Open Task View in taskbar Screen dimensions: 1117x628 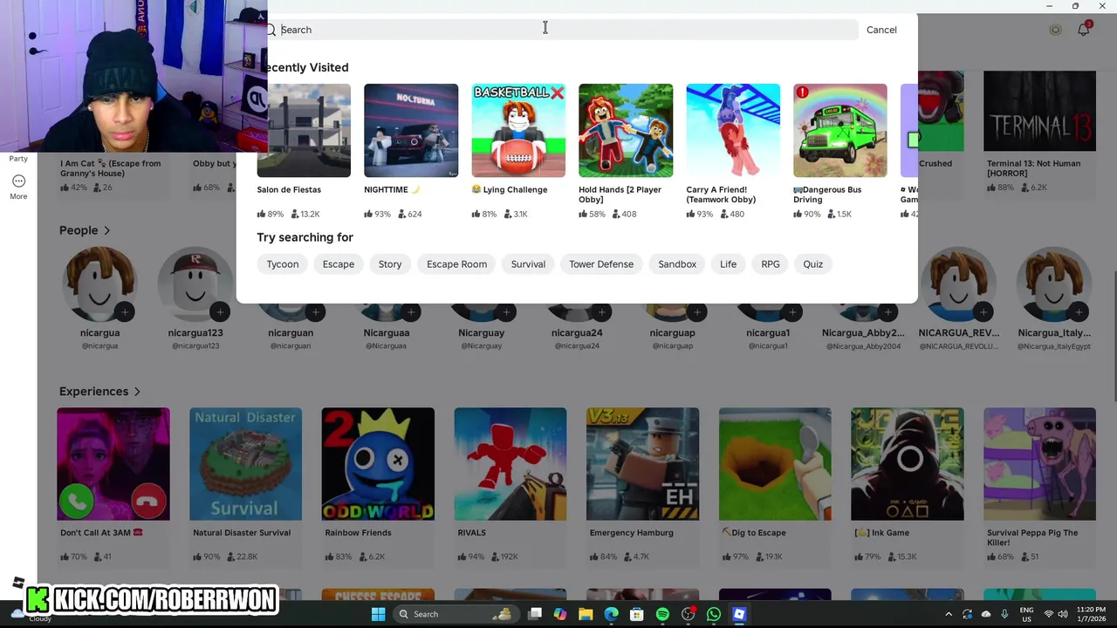[535, 614]
